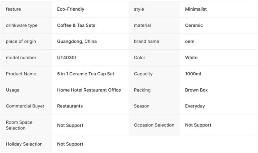Select the '1000ml' capacity value

(193, 74)
